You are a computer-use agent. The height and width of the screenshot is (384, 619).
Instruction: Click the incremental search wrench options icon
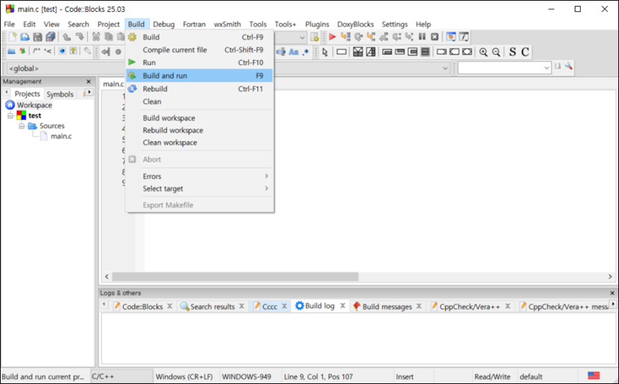click(569, 66)
